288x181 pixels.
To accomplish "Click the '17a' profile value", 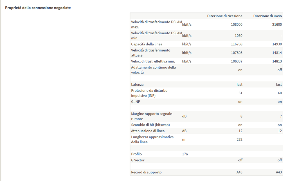I will coord(185,154).
